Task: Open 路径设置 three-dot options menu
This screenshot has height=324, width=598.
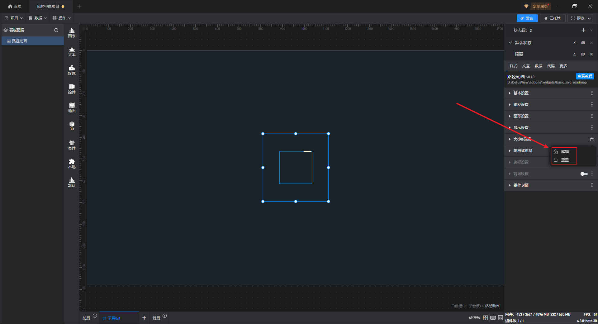Action: (x=592, y=105)
